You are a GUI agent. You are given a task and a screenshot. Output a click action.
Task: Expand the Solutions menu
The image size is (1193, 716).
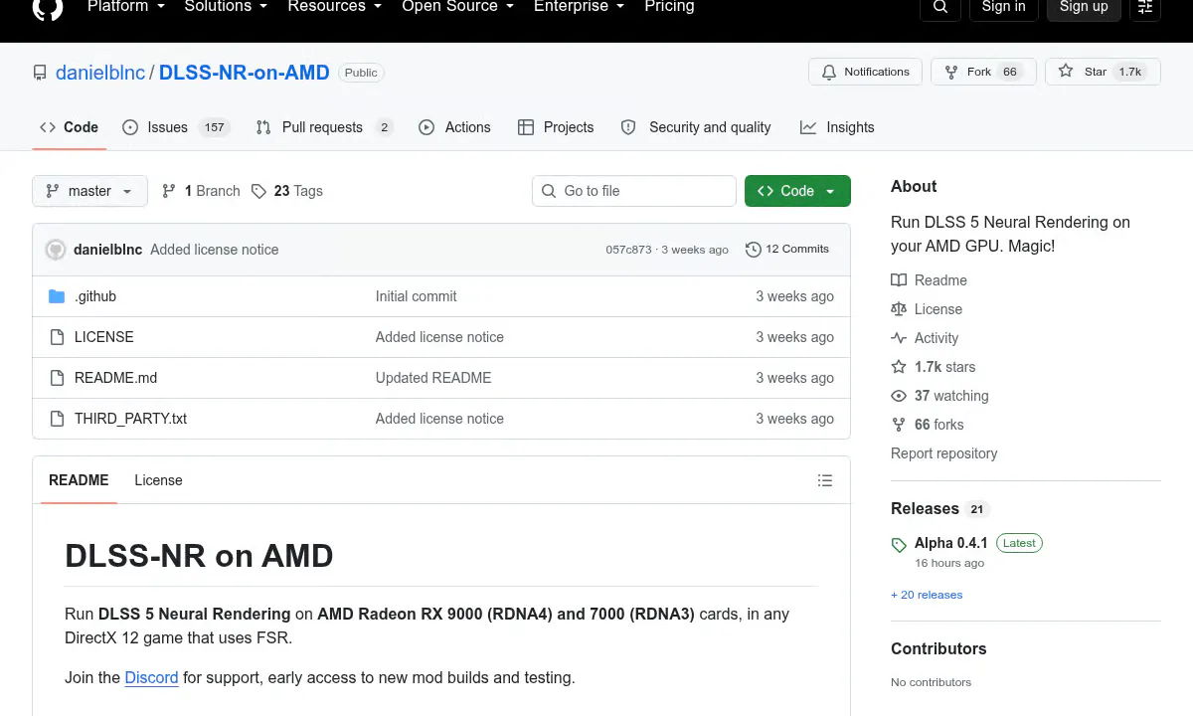[227, 6]
